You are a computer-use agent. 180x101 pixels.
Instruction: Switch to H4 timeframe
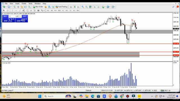pos(67,11)
